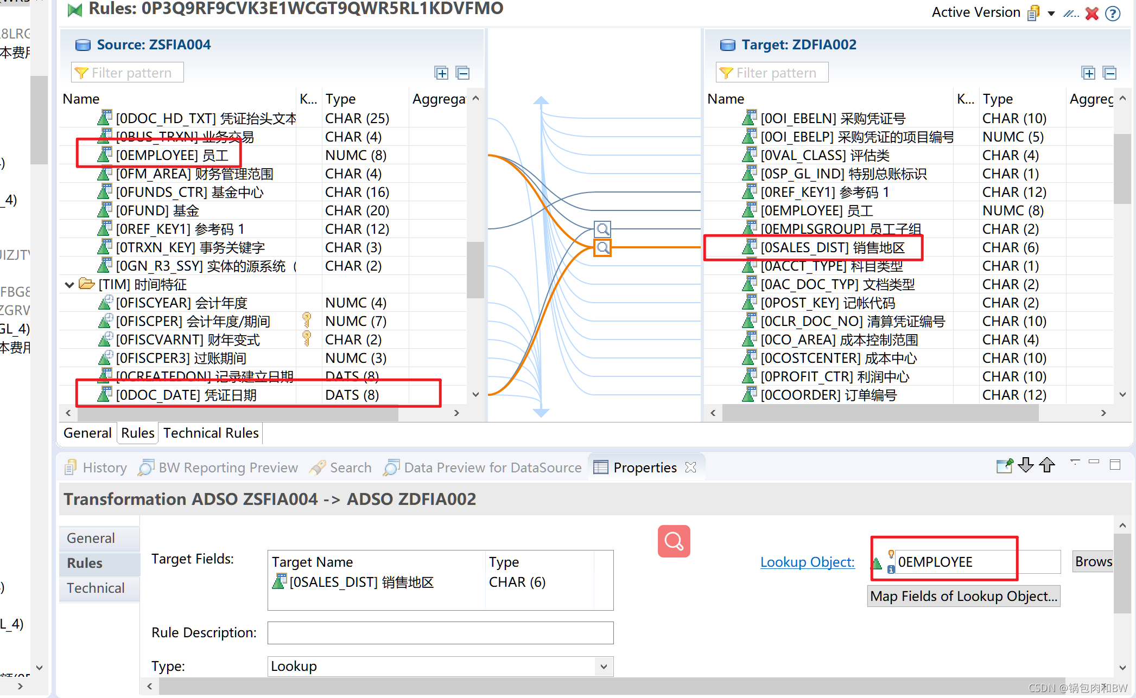Open the Active Version dropdown arrow
This screenshot has width=1136, height=698.
pyautogui.click(x=1051, y=14)
